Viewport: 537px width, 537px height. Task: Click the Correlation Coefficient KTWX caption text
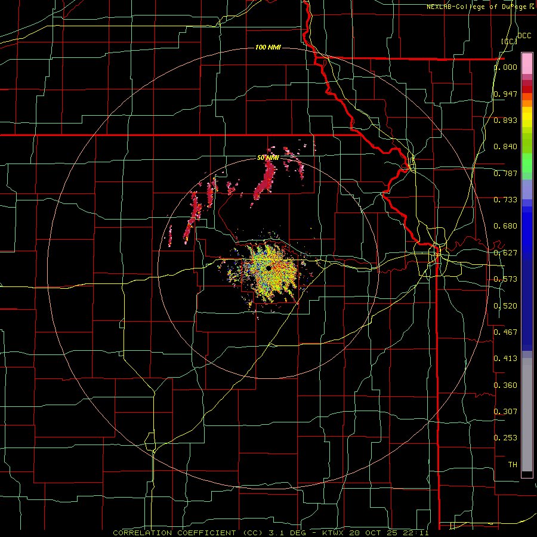point(270,533)
